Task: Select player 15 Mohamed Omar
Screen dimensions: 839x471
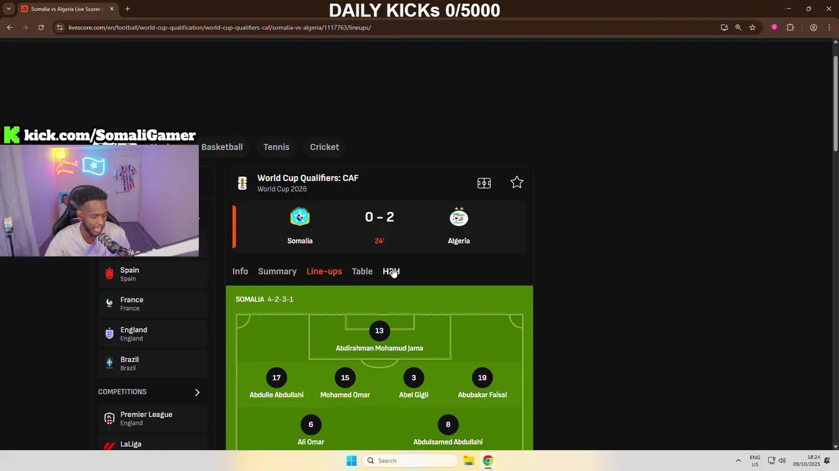Action: [x=345, y=385]
